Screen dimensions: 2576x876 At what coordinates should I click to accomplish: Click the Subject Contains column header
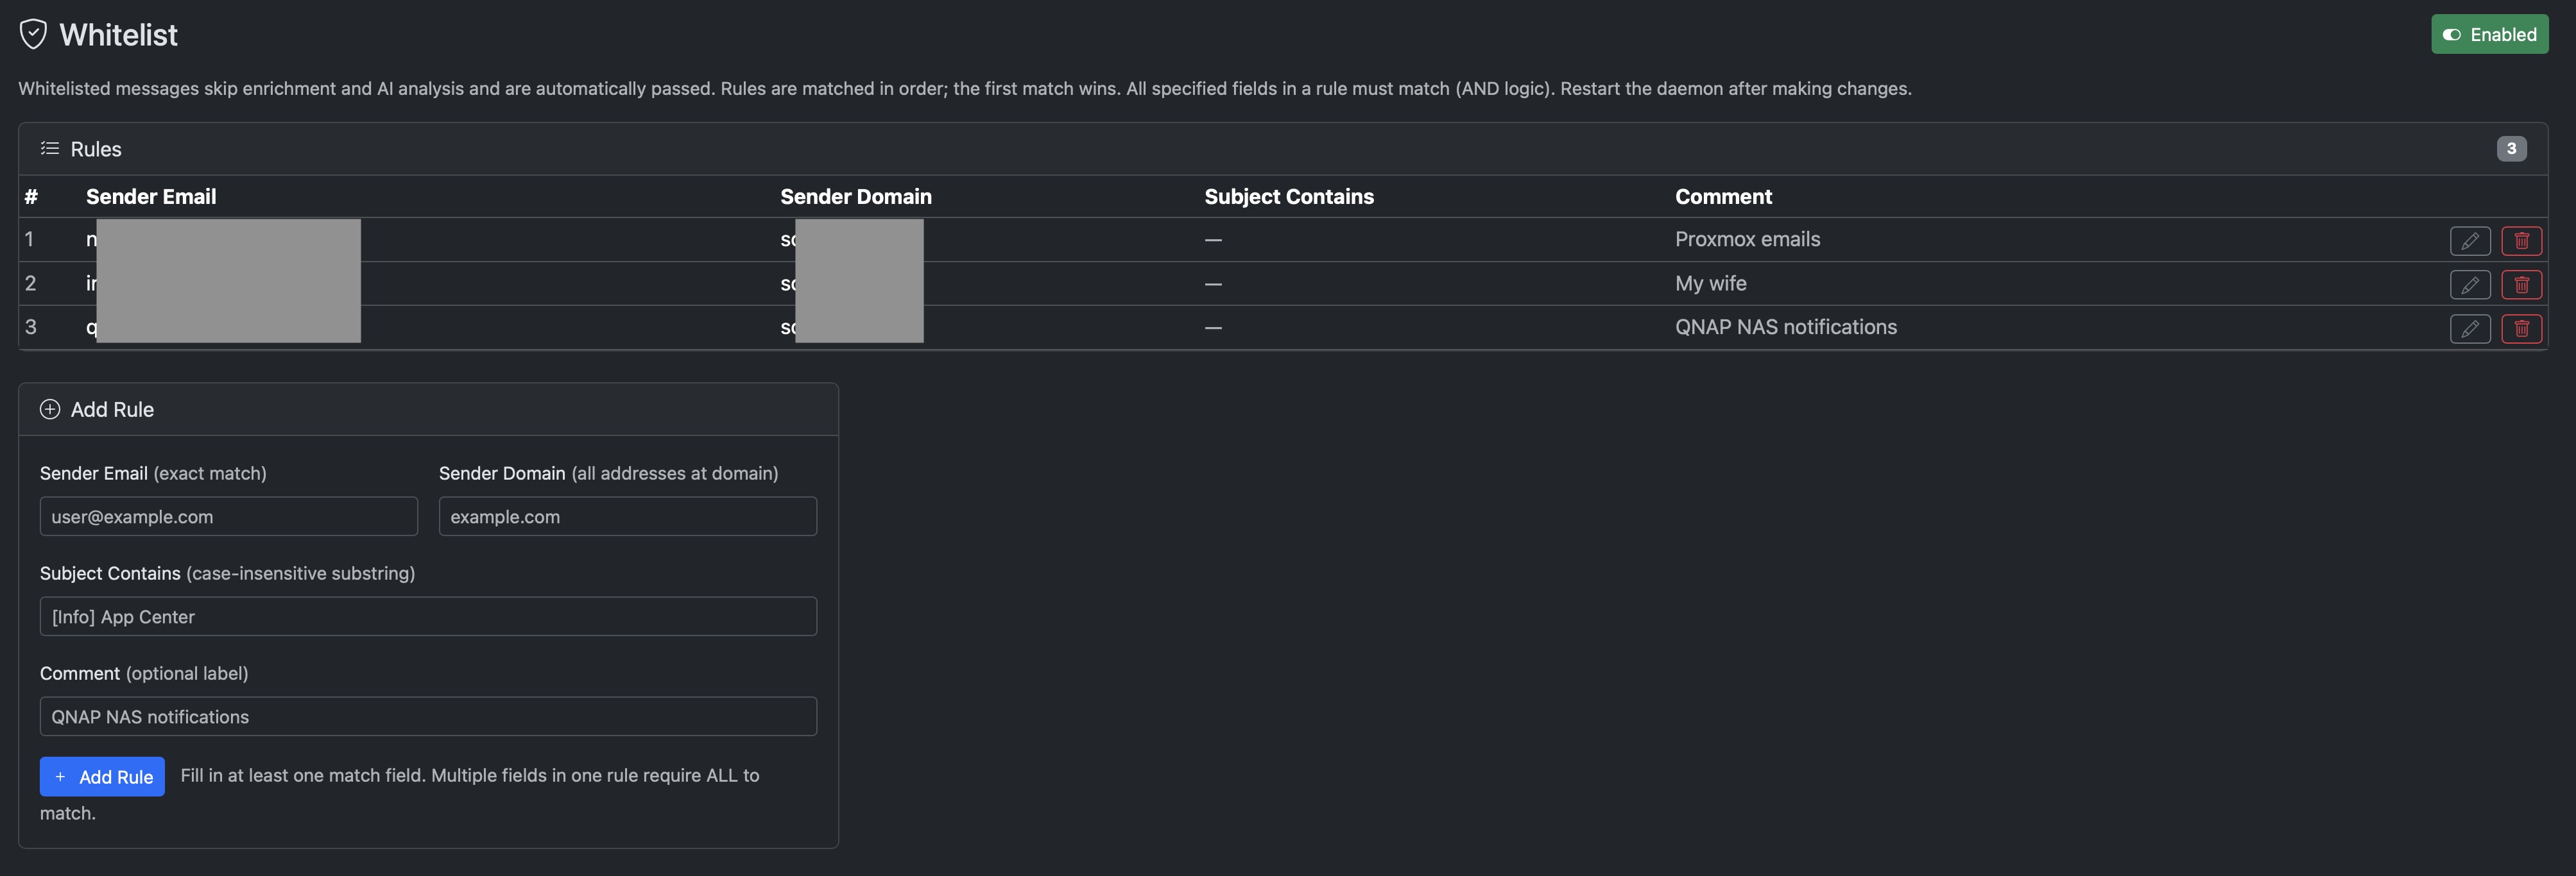pyautogui.click(x=1289, y=196)
